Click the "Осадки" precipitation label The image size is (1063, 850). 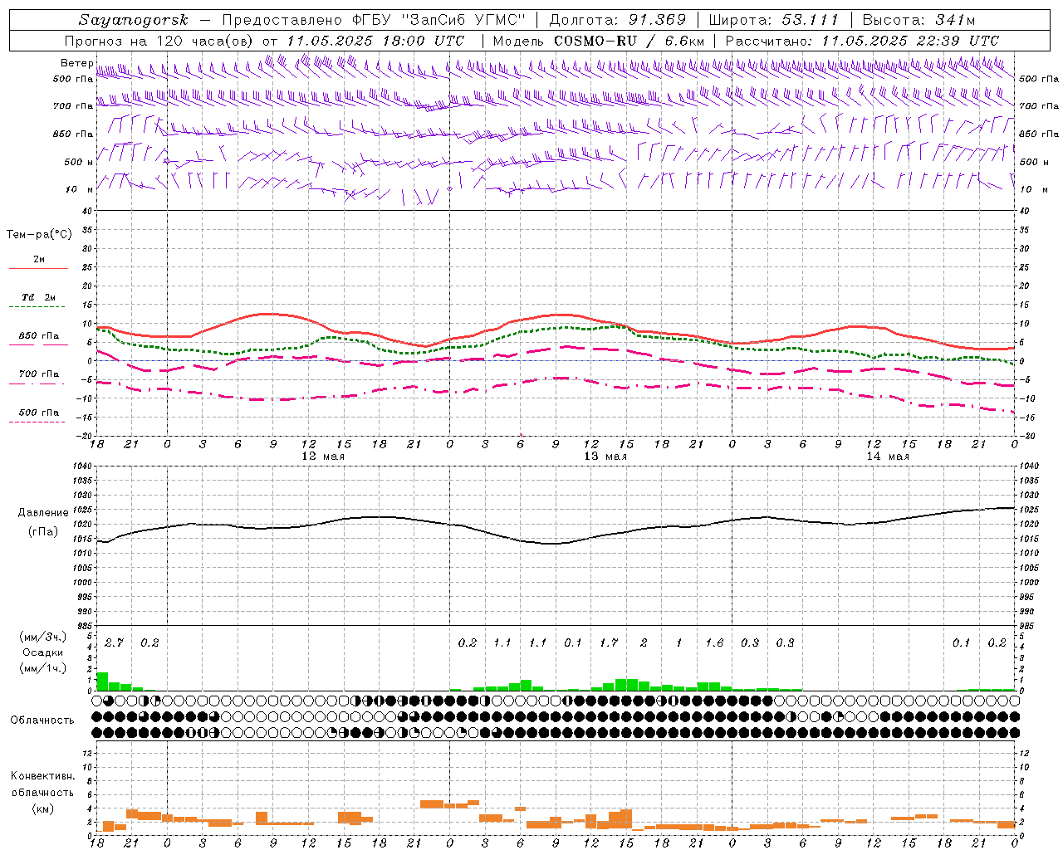(41, 652)
